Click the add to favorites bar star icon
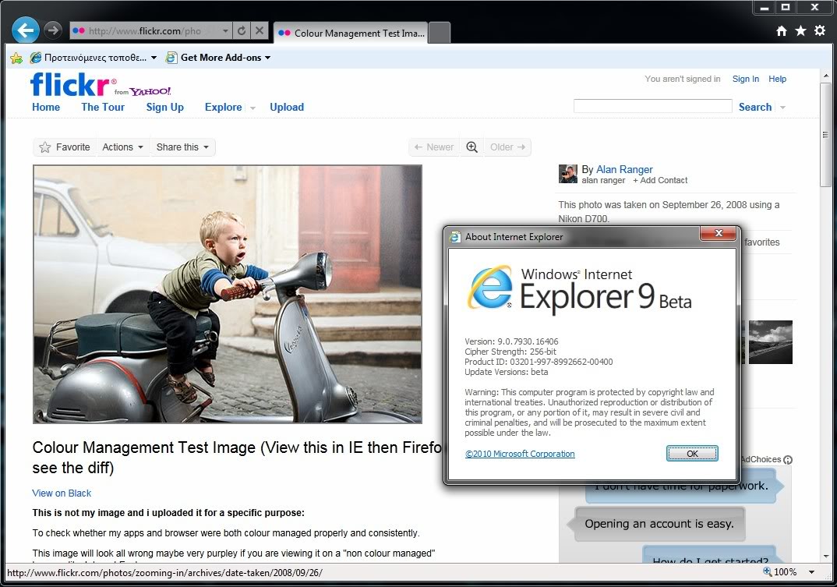The height and width of the screenshot is (587, 837). 16,58
